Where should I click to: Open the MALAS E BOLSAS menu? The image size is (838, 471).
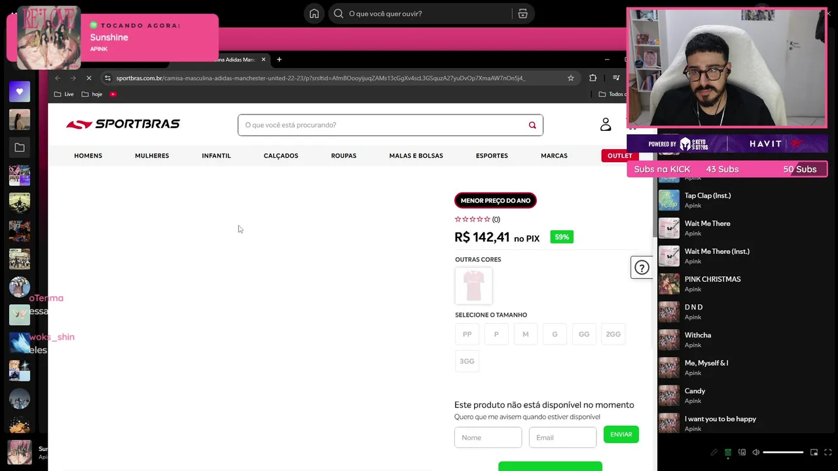click(x=416, y=156)
